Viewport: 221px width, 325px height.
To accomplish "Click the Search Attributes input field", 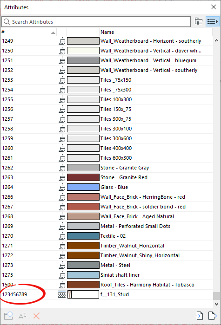I will coord(96,22).
